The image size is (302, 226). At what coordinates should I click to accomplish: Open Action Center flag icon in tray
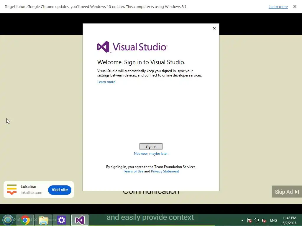coord(250,220)
